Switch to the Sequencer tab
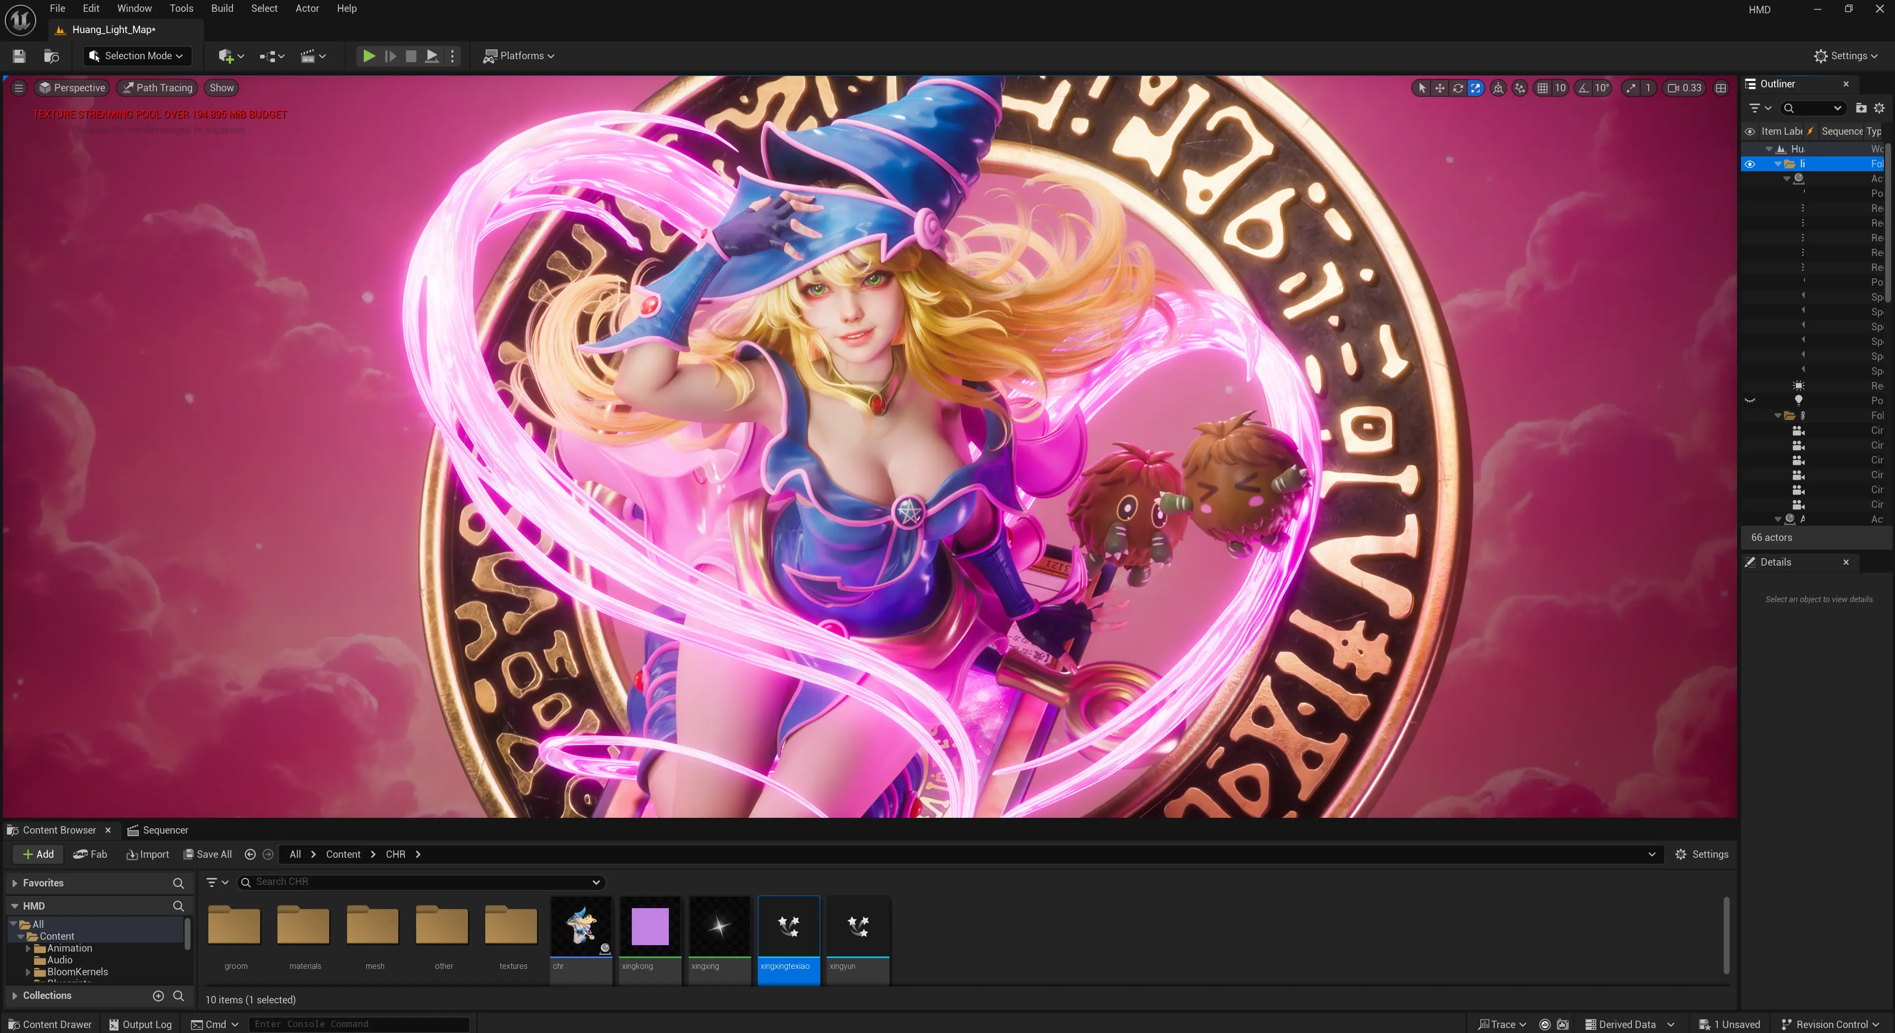The image size is (1895, 1033). pyautogui.click(x=157, y=830)
